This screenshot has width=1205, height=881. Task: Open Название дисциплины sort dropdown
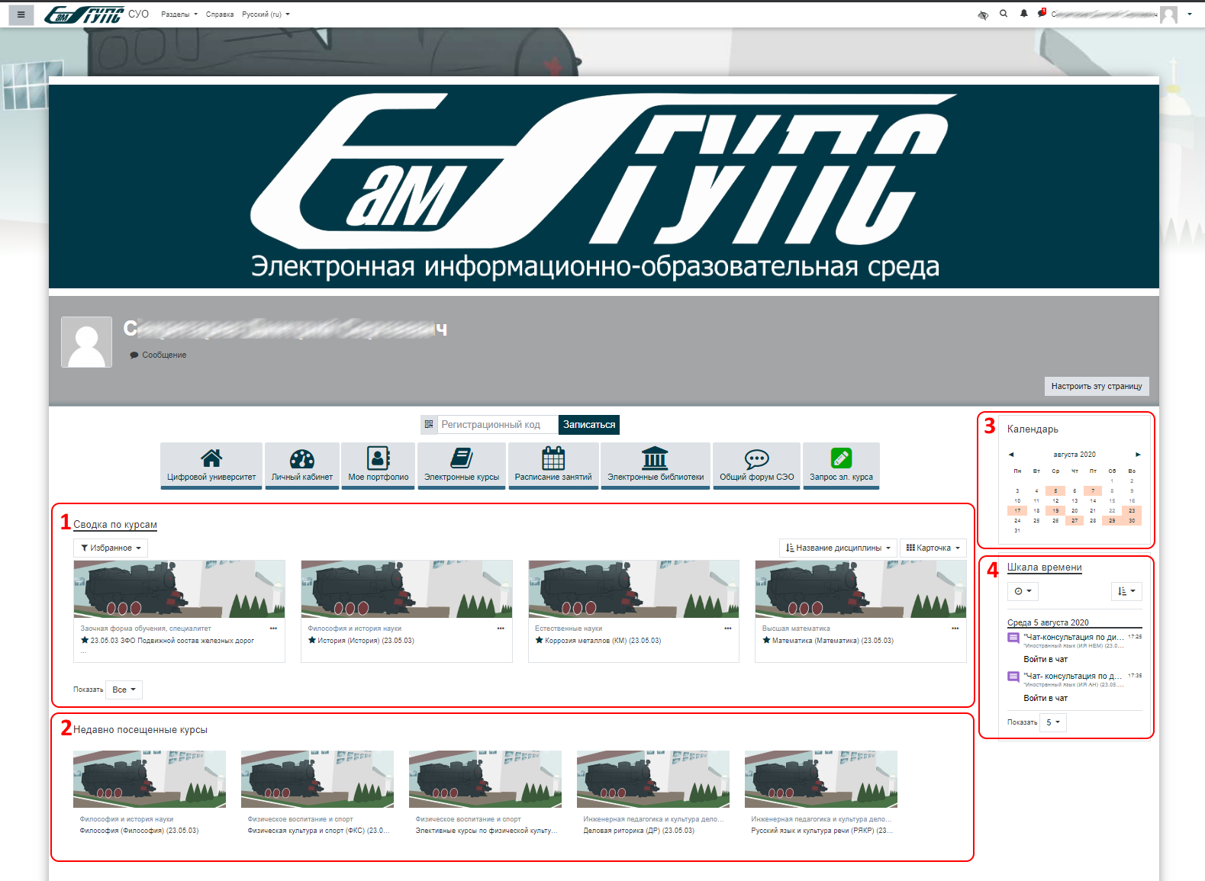[x=838, y=548]
